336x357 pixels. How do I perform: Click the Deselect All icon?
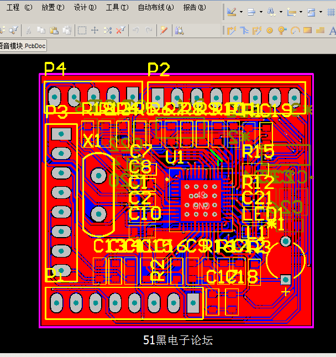click(108, 30)
